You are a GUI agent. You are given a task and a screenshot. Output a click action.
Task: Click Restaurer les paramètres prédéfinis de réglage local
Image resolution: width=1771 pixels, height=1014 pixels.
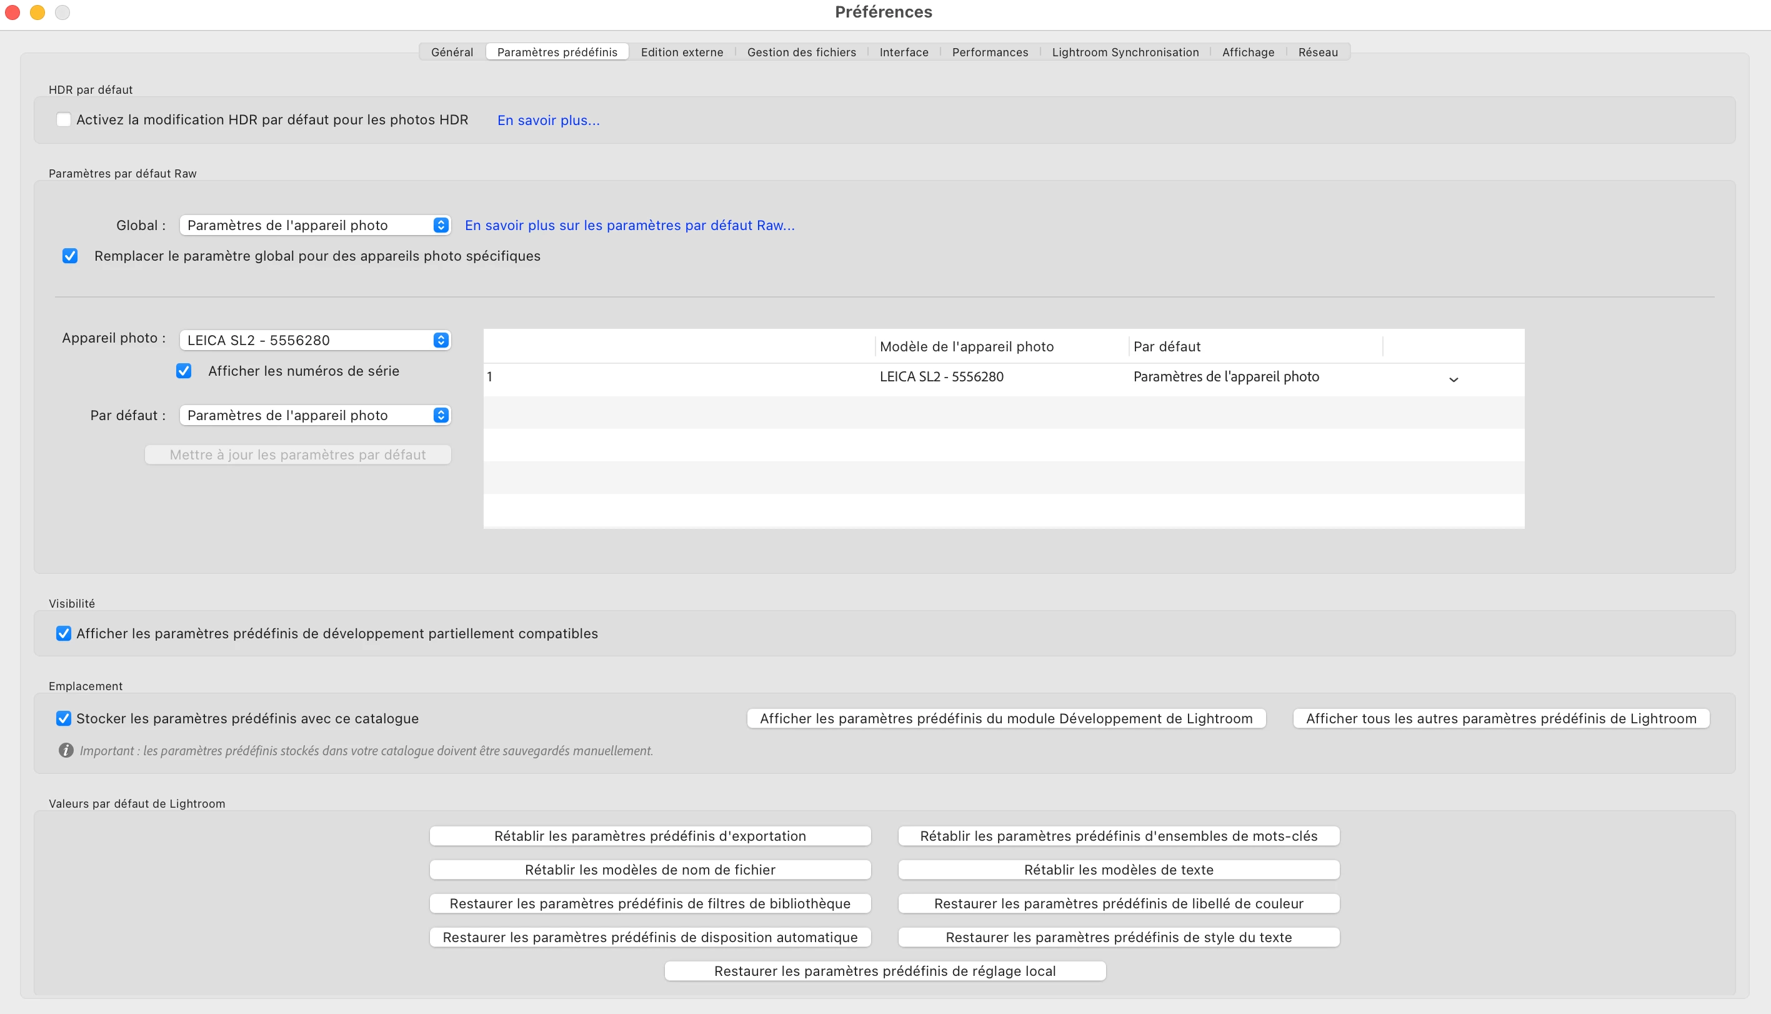[884, 971]
